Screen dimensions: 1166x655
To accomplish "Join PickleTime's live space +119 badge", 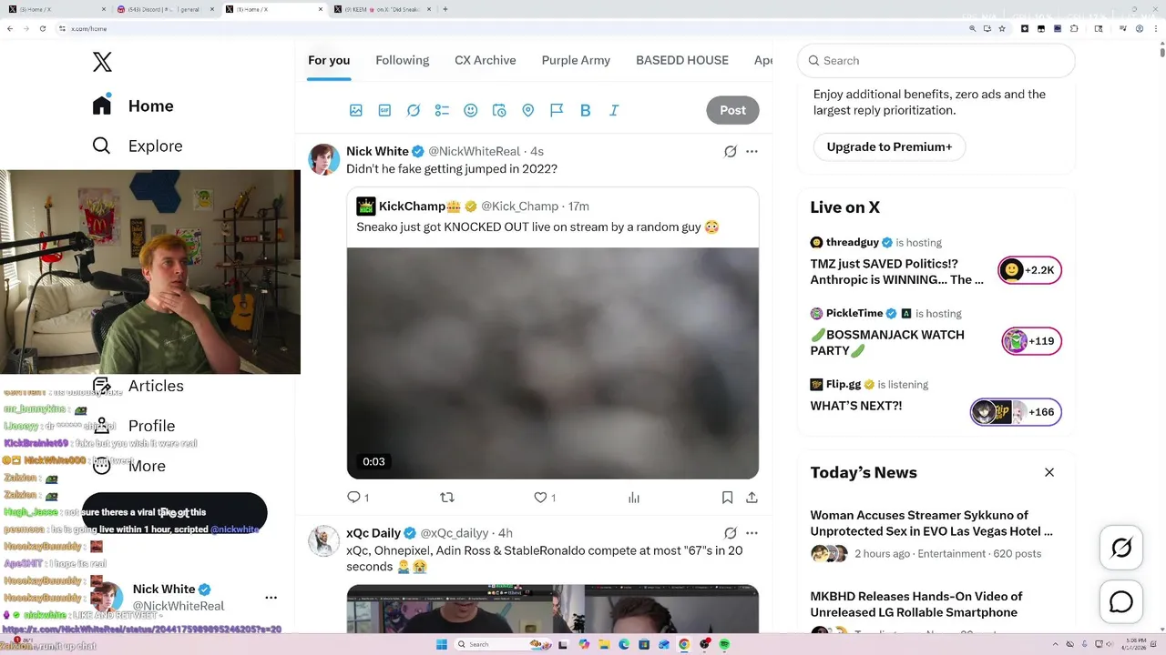I will tap(1031, 341).
